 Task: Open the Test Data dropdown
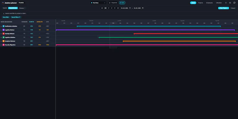(x=98, y=3)
